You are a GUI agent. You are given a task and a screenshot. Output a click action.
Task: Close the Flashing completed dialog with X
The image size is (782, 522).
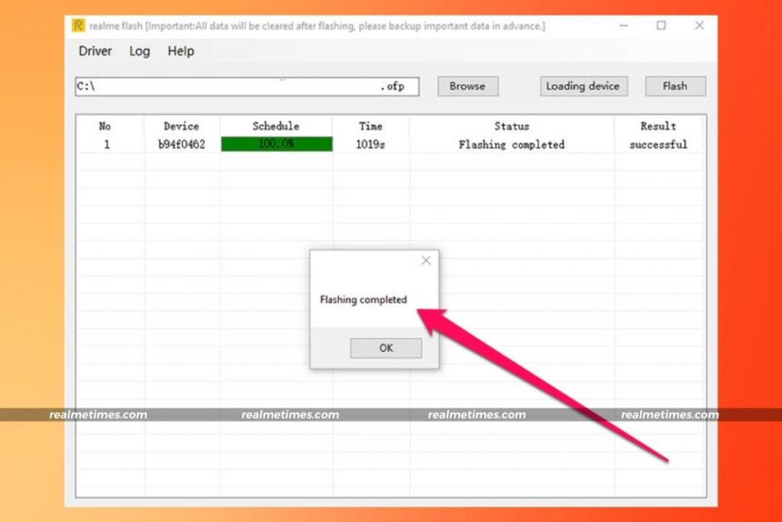[426, 261]
